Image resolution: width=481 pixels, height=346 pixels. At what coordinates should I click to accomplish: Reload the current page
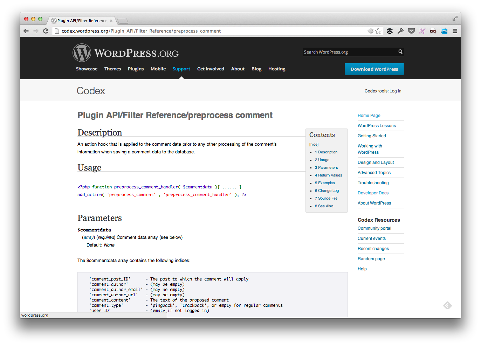point(46,31)
